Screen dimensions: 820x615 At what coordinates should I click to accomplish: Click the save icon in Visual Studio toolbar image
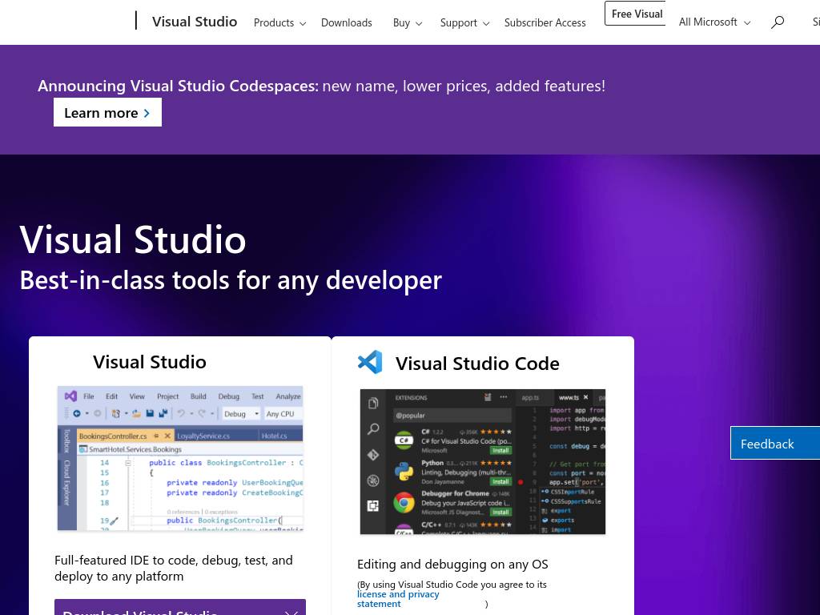coord(150,414)
